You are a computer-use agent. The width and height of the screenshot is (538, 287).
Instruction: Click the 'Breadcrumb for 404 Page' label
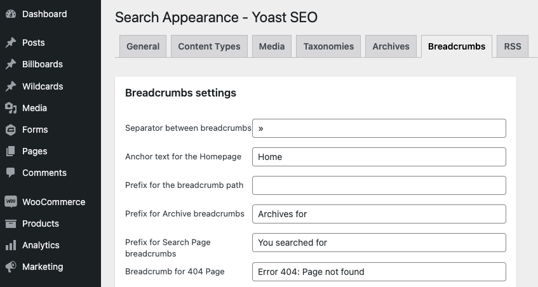pos(175,272)
